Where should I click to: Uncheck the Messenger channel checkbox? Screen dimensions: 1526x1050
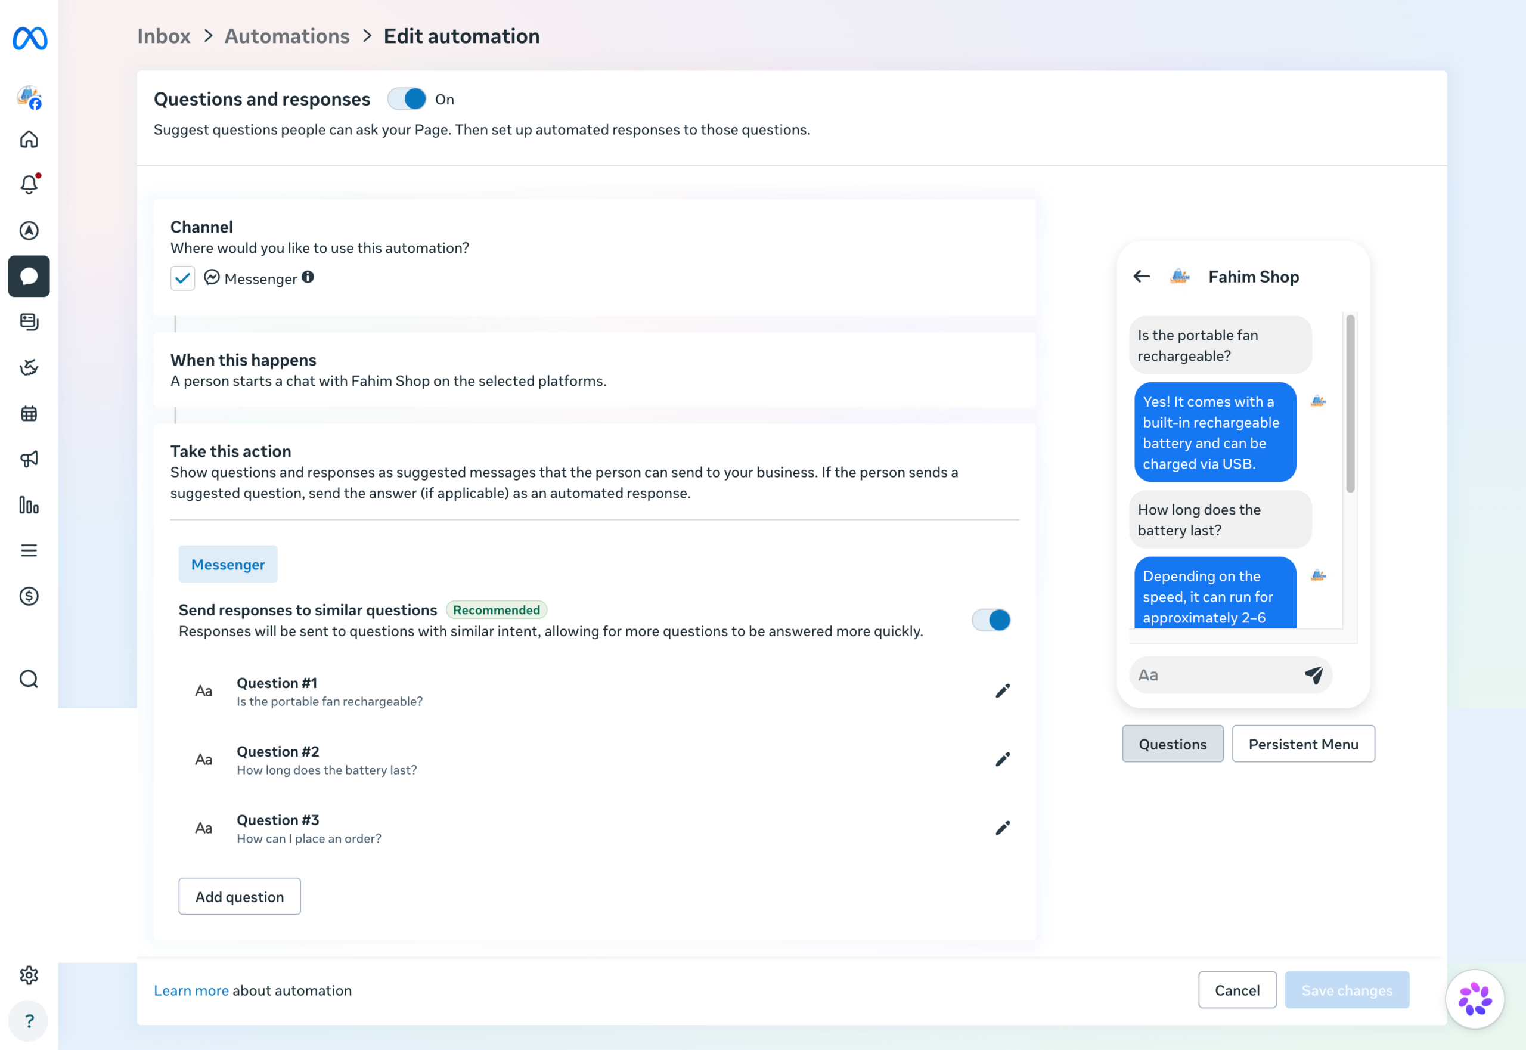click(x=182, y=278)
